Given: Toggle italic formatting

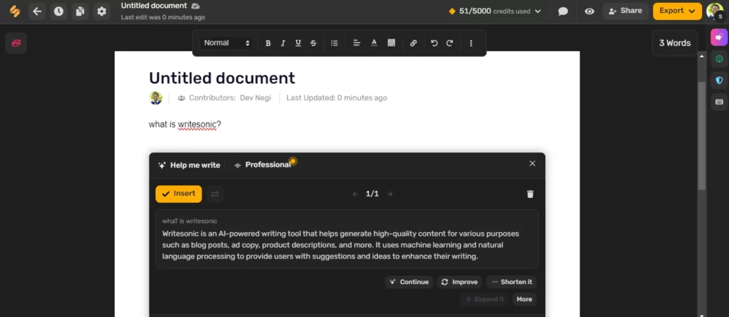Looking at the screenshot, I should 283,43.
